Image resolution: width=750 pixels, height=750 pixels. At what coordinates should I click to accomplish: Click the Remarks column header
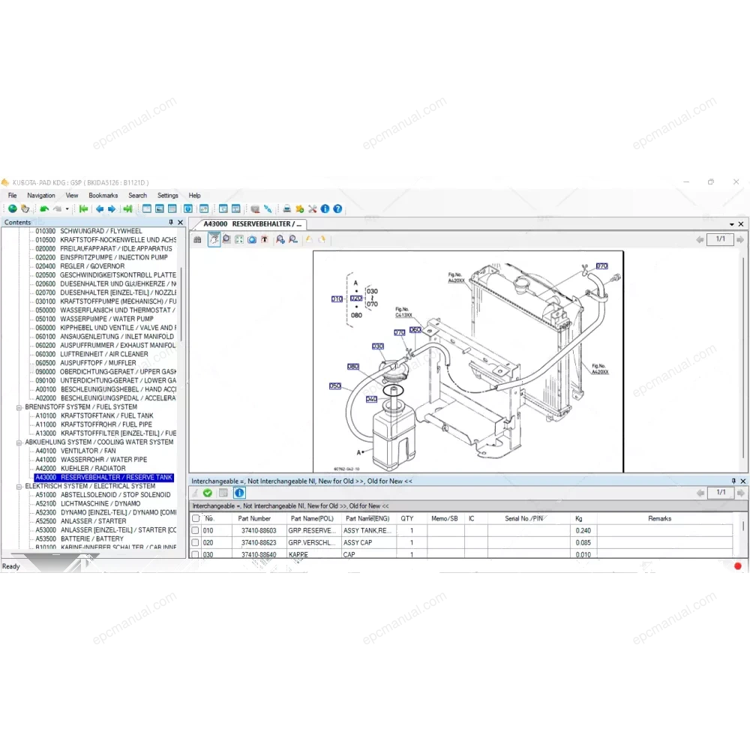659,518
